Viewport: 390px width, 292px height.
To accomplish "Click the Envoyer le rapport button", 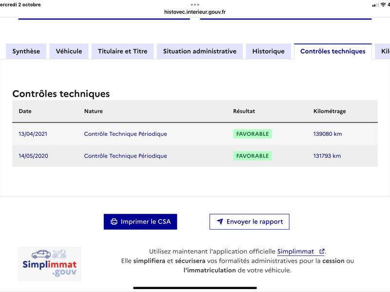I will pos(250,222).
